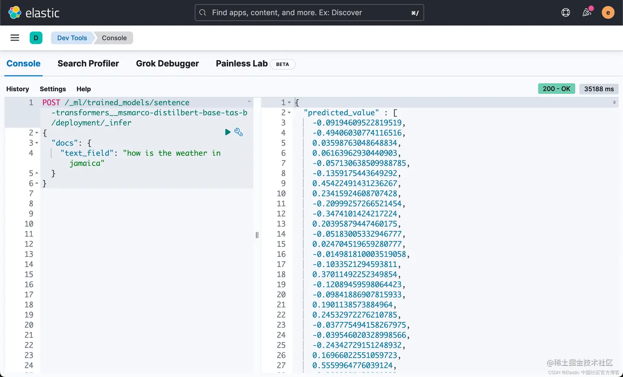
Task: Collapse the request body at line 2
Action: 37,133
